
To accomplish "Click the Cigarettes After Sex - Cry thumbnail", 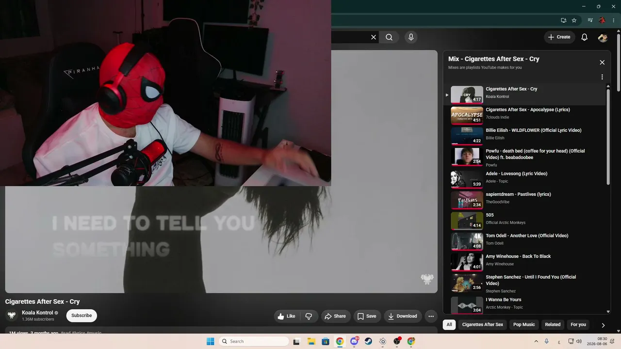I will pos(467,95).
